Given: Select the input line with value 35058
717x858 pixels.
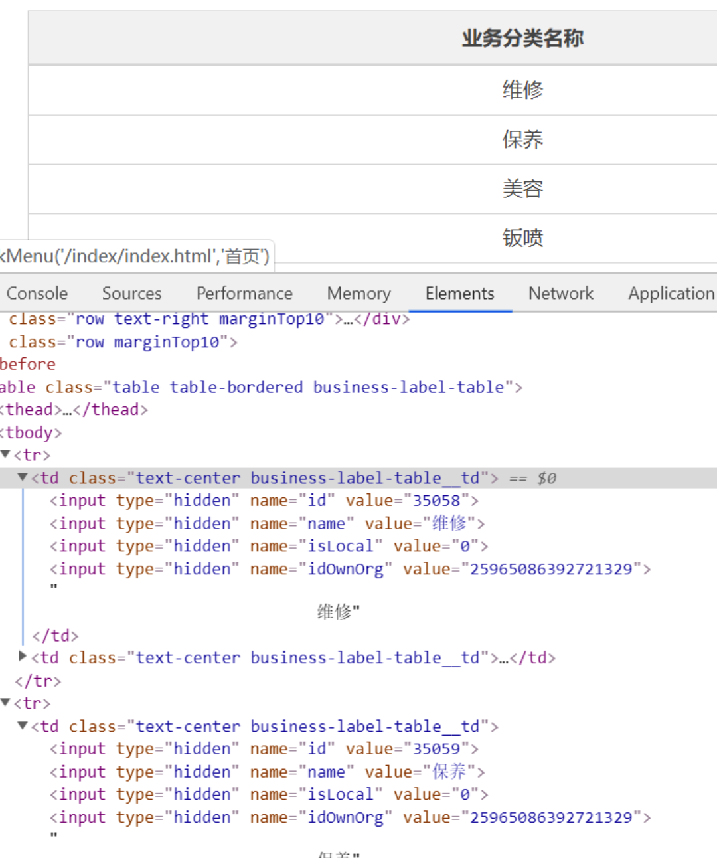Looking at the screenshot, I should click(264, 500).
